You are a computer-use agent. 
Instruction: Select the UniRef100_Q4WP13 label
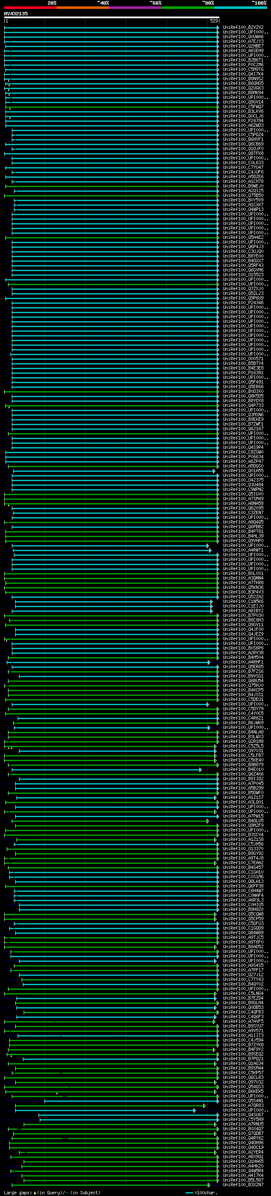243,210
